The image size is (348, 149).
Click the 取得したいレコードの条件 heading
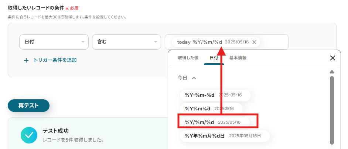(36, 8)
